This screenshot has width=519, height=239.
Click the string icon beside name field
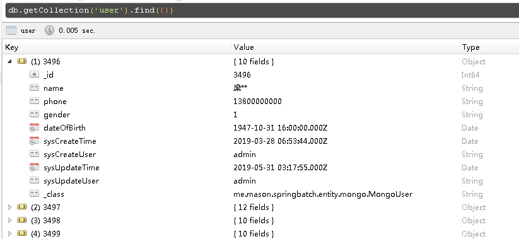point(35,88)
